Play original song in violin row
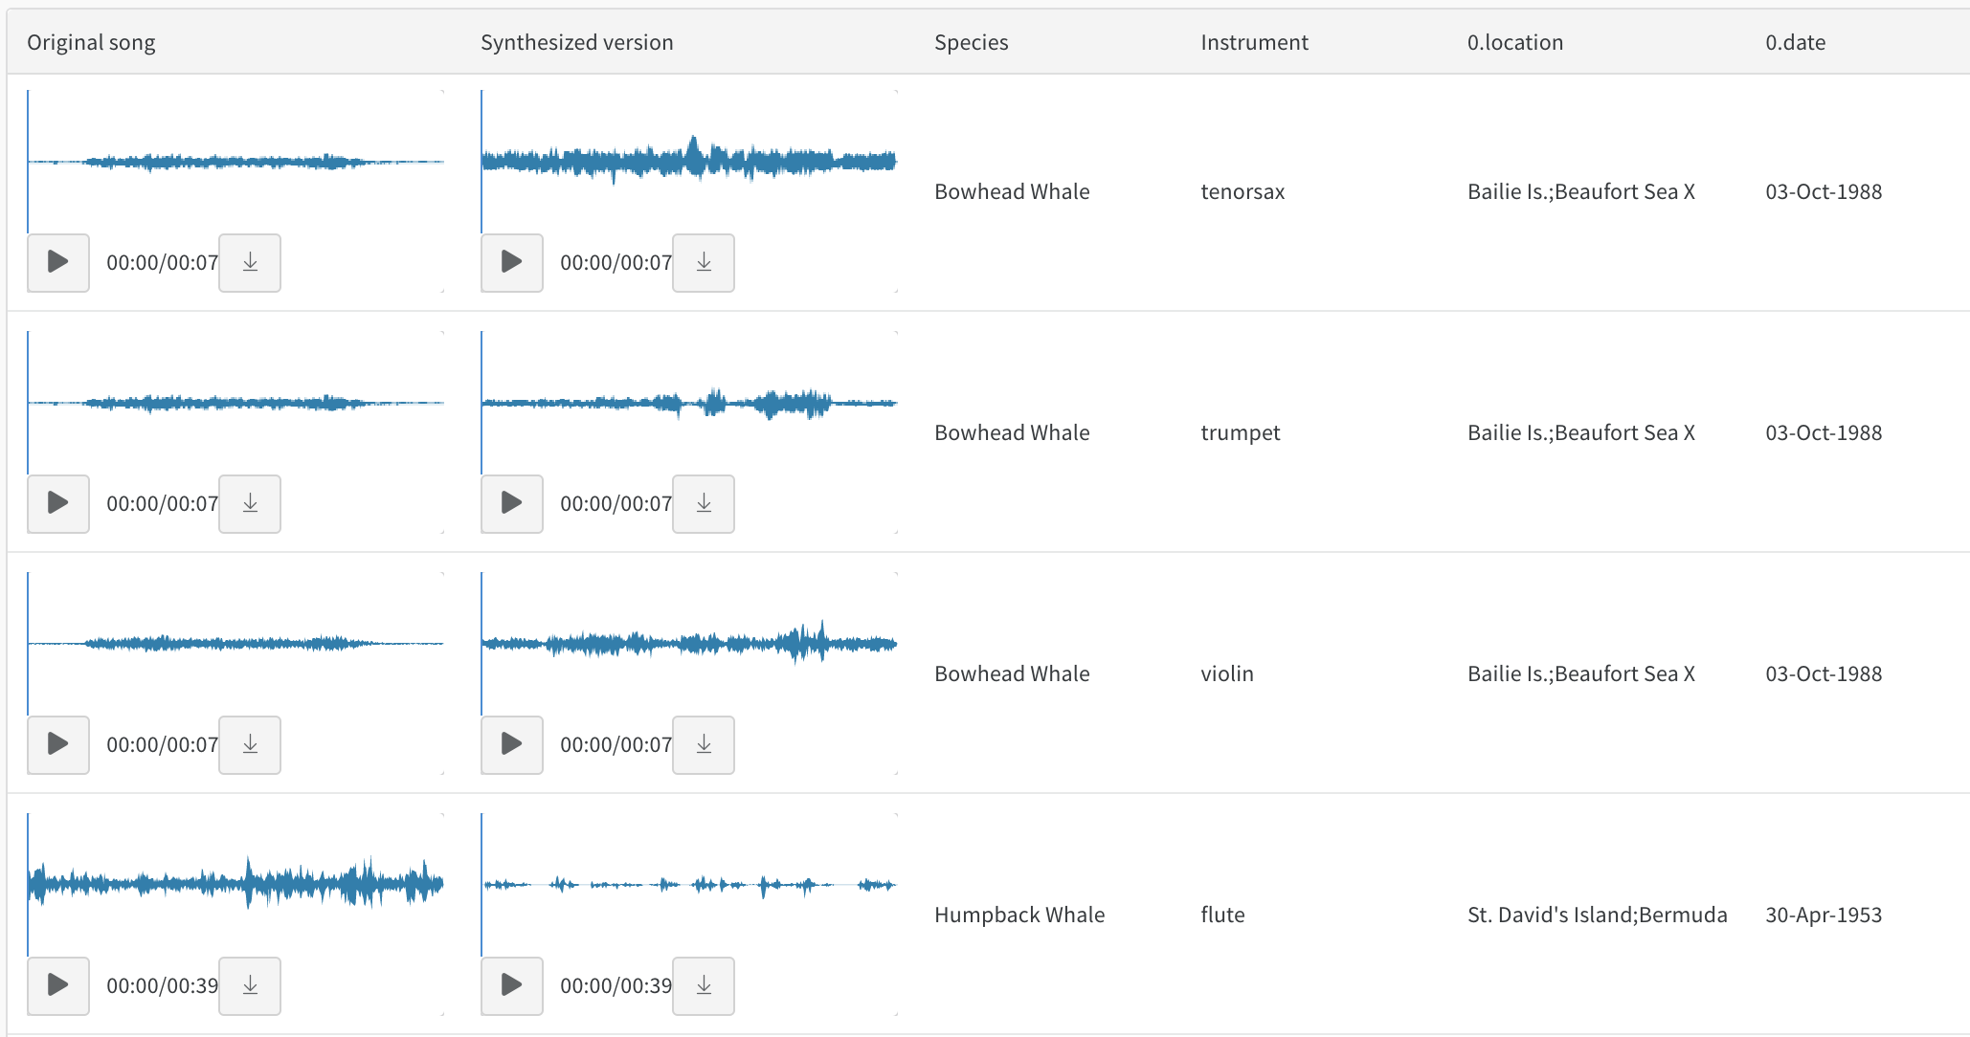 pyautogui.click(x=57, y=744)
